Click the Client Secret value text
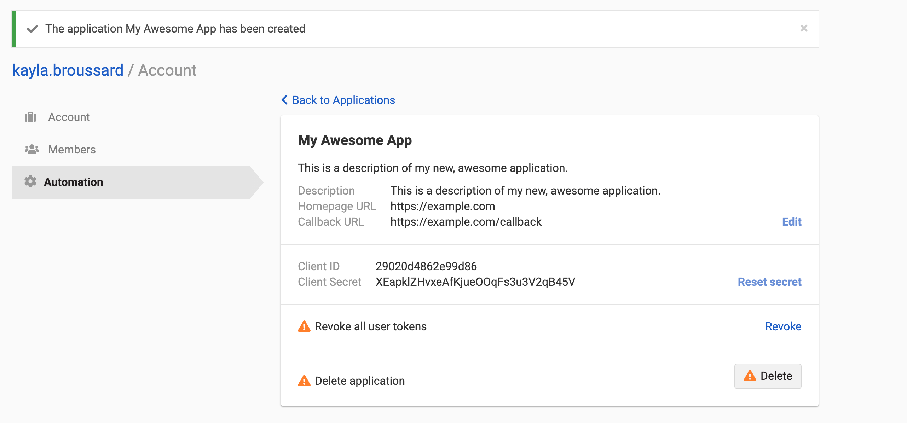Viewport: 907px width, 423px height. pyautogui.click(x=475, y=282)
